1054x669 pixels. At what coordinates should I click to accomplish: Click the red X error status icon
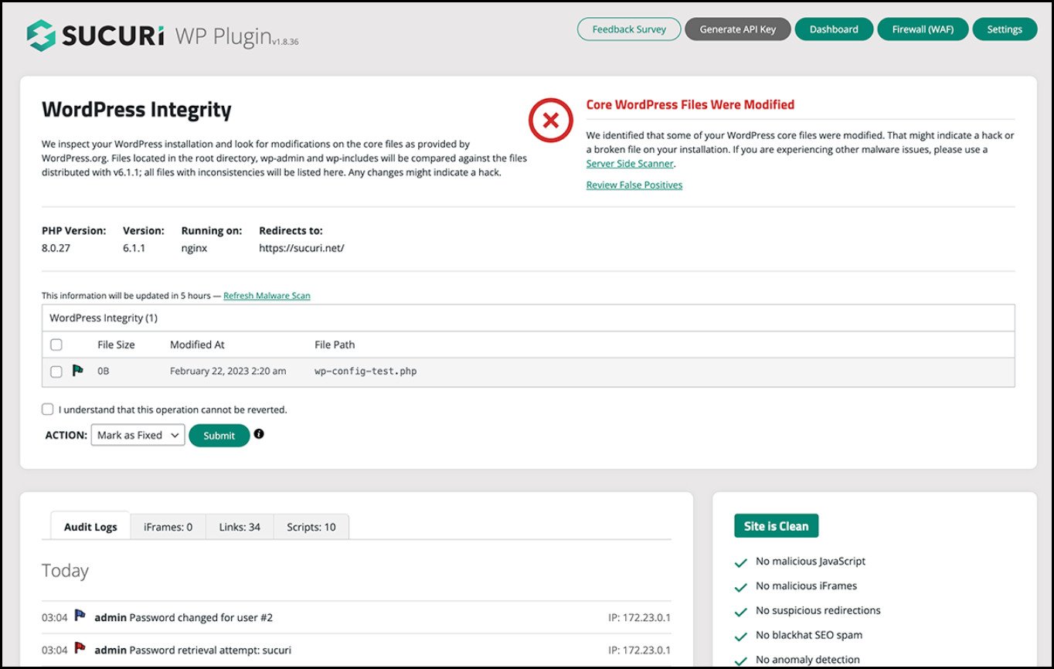pyautogui.click(x=550, y=121)
